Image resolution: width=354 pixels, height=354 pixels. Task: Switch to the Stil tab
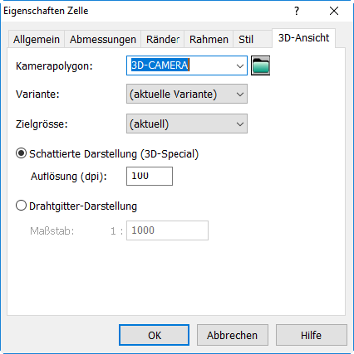(246, 40)
